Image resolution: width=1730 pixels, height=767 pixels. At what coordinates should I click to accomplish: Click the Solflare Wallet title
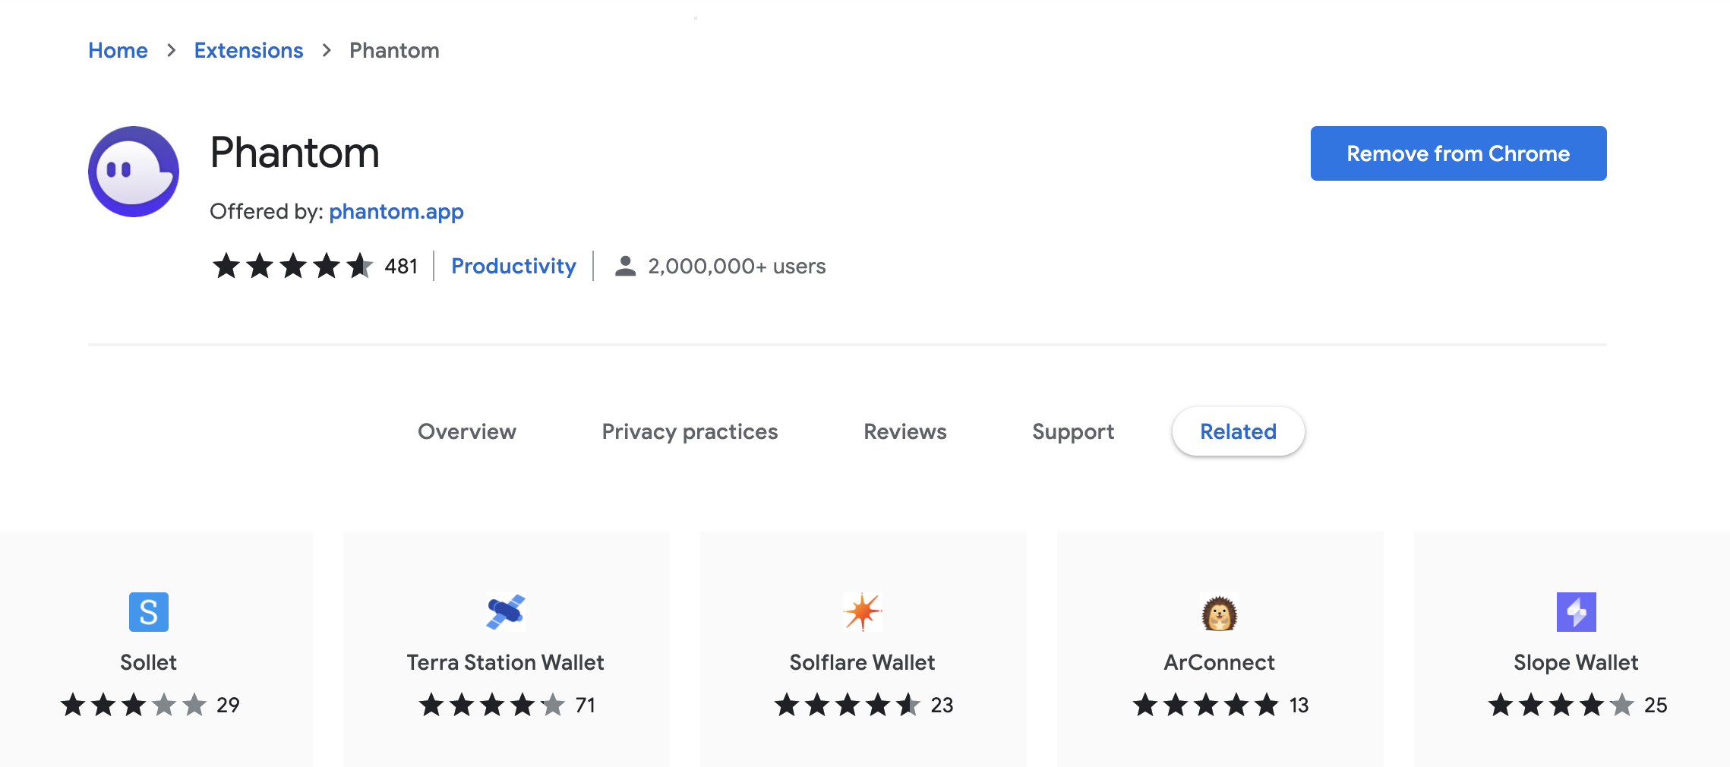(x=862, y=662)
